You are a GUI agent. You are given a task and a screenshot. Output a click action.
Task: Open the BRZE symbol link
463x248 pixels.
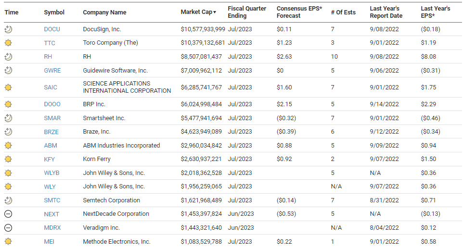click(x=51, y=132)
